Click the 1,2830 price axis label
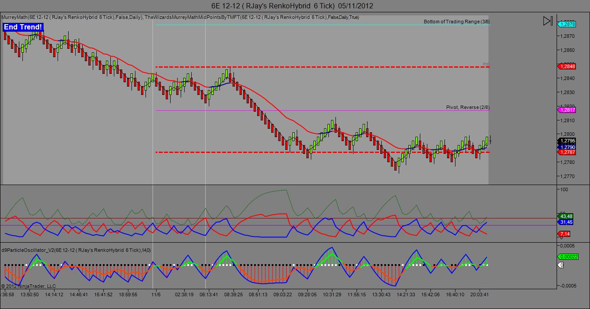 [x=568, y=92]
